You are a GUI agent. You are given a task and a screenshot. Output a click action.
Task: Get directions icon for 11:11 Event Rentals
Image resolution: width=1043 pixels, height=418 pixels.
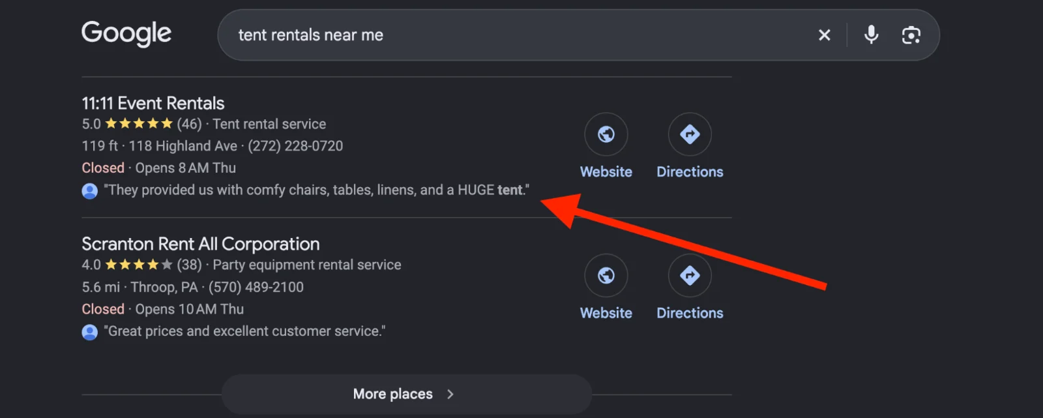tap(690, 134)
